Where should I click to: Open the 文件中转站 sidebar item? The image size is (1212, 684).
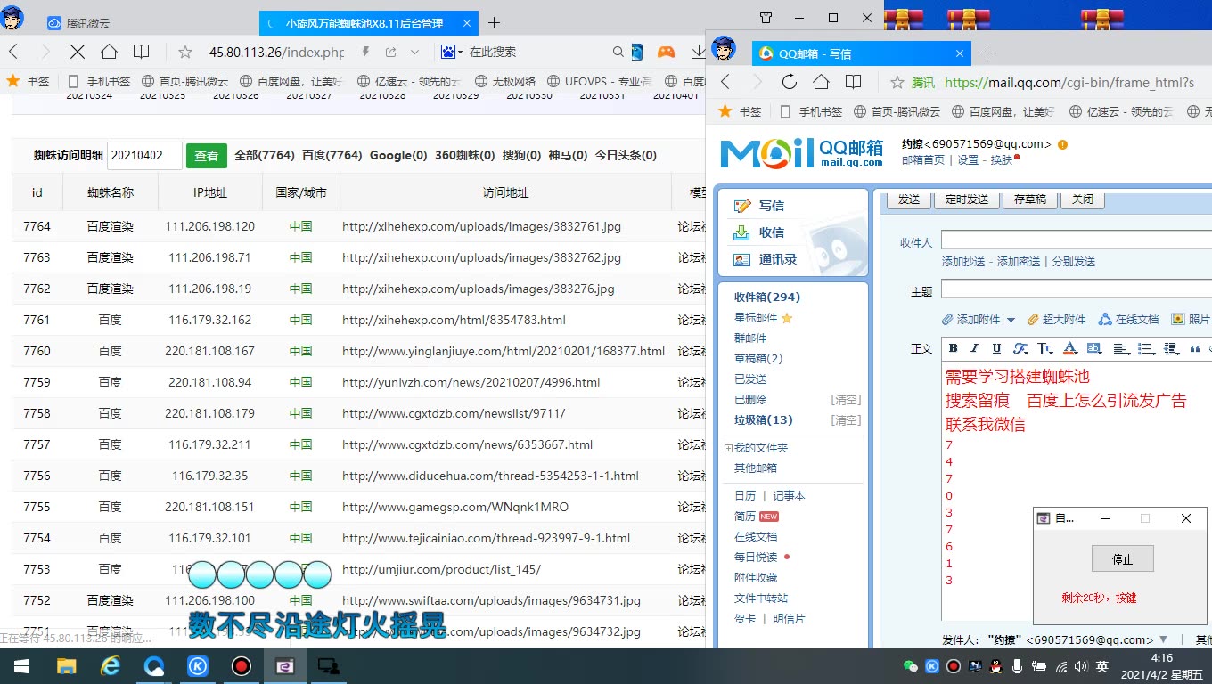761,598
